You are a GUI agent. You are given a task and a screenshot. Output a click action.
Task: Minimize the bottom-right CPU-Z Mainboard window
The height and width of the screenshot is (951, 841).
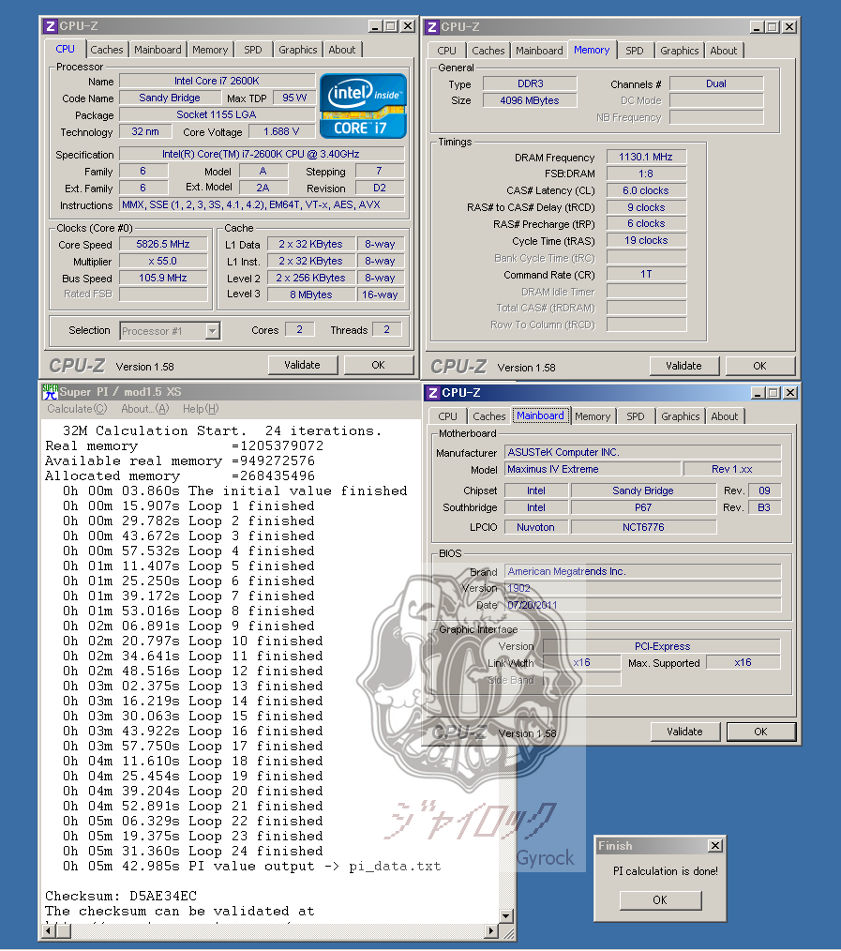click(758, 393)
